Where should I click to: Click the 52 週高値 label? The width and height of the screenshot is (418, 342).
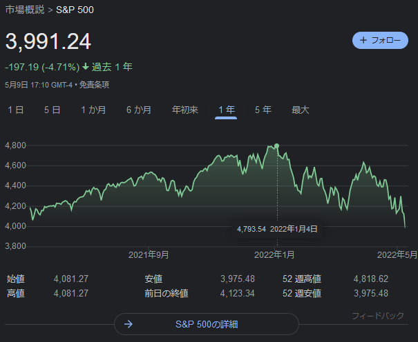[x=302, y=279]
